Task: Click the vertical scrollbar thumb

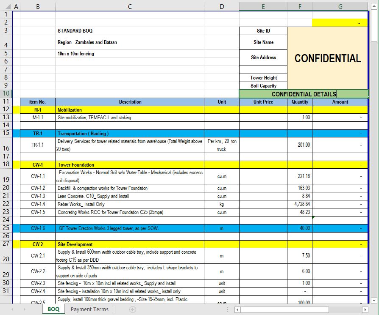Action: tap(374, 25)
